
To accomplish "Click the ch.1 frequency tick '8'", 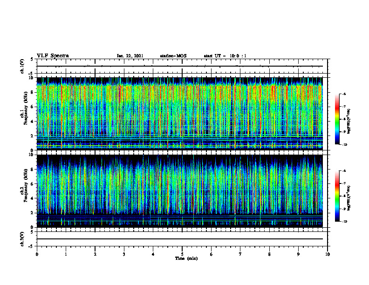I will (x=32, y=92).
